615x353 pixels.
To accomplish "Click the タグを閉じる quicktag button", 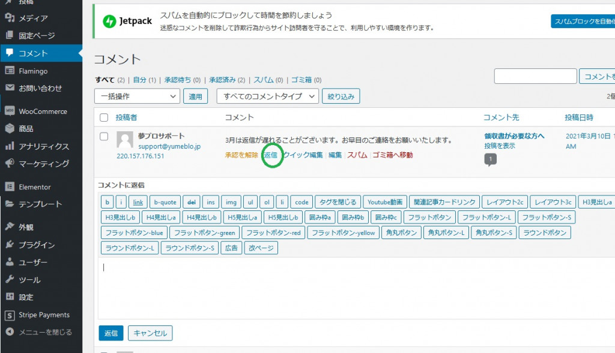I will [x=338, y=202].
